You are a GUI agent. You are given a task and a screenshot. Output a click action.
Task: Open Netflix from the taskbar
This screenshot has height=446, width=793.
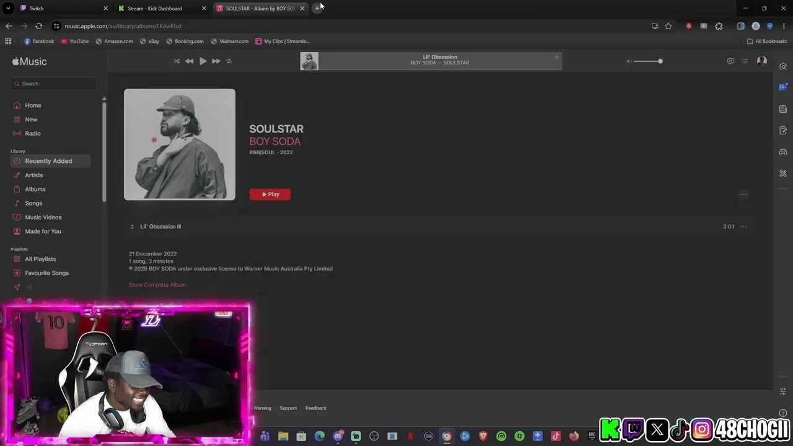tap(410, 436)
